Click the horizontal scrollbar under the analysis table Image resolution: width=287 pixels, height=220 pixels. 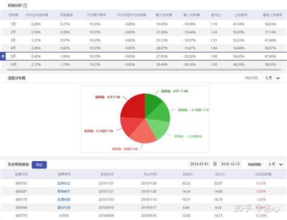click(143, 70)
